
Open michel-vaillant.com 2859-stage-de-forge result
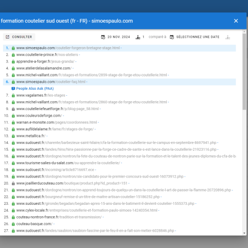click(x=92, y=75)
